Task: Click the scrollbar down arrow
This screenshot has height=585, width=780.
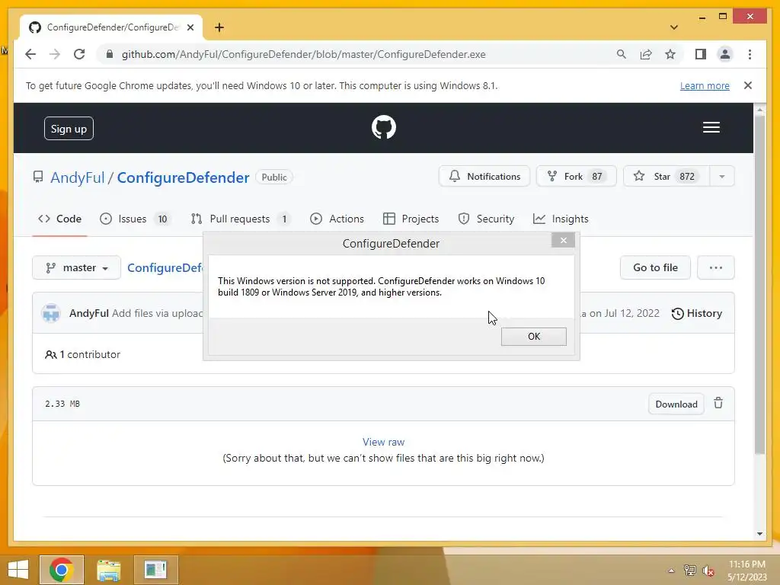Action: click(759, 534)
